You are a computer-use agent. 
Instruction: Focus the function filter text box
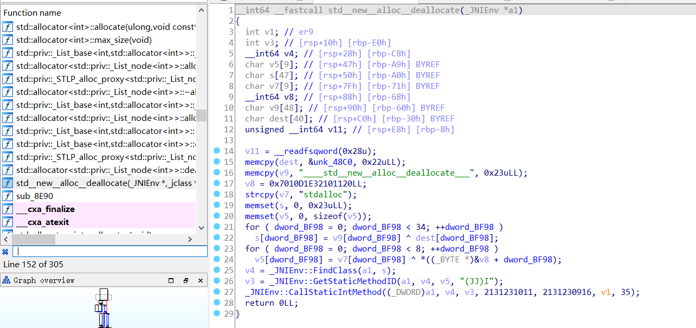pos(109,252)
